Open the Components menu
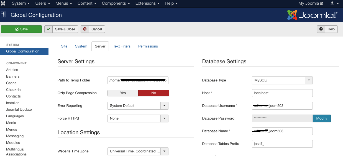The height and width of the screenshot is (156, 343). (116, 3)
